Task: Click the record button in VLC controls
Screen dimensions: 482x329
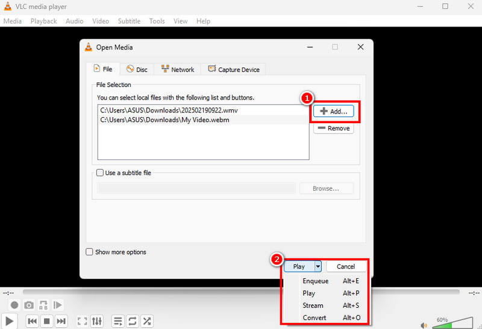Action: click(x=14, y=305)
